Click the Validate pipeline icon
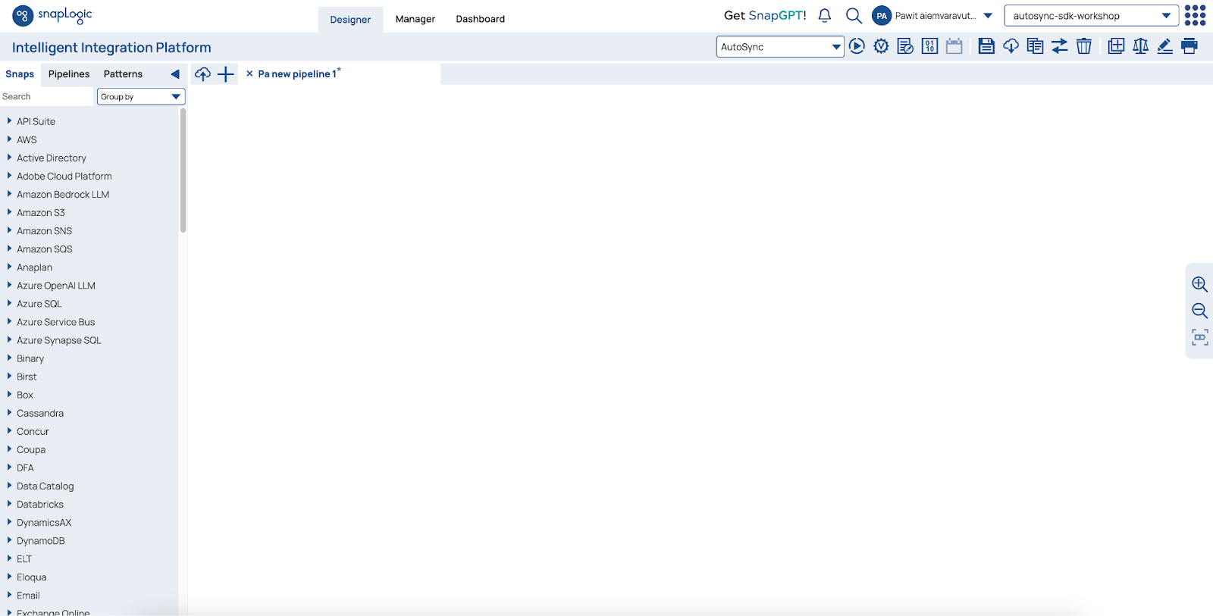This screenshot has width=1213, height=616. tap(881, 46)
